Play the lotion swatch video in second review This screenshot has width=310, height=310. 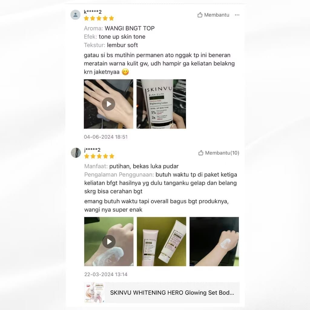pyautogui.click(x=109, y=241)
